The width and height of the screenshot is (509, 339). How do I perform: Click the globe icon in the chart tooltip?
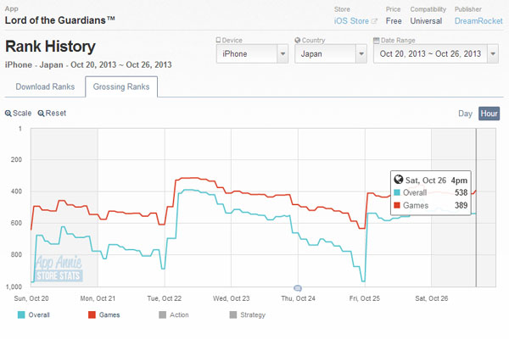pos(399,180)
